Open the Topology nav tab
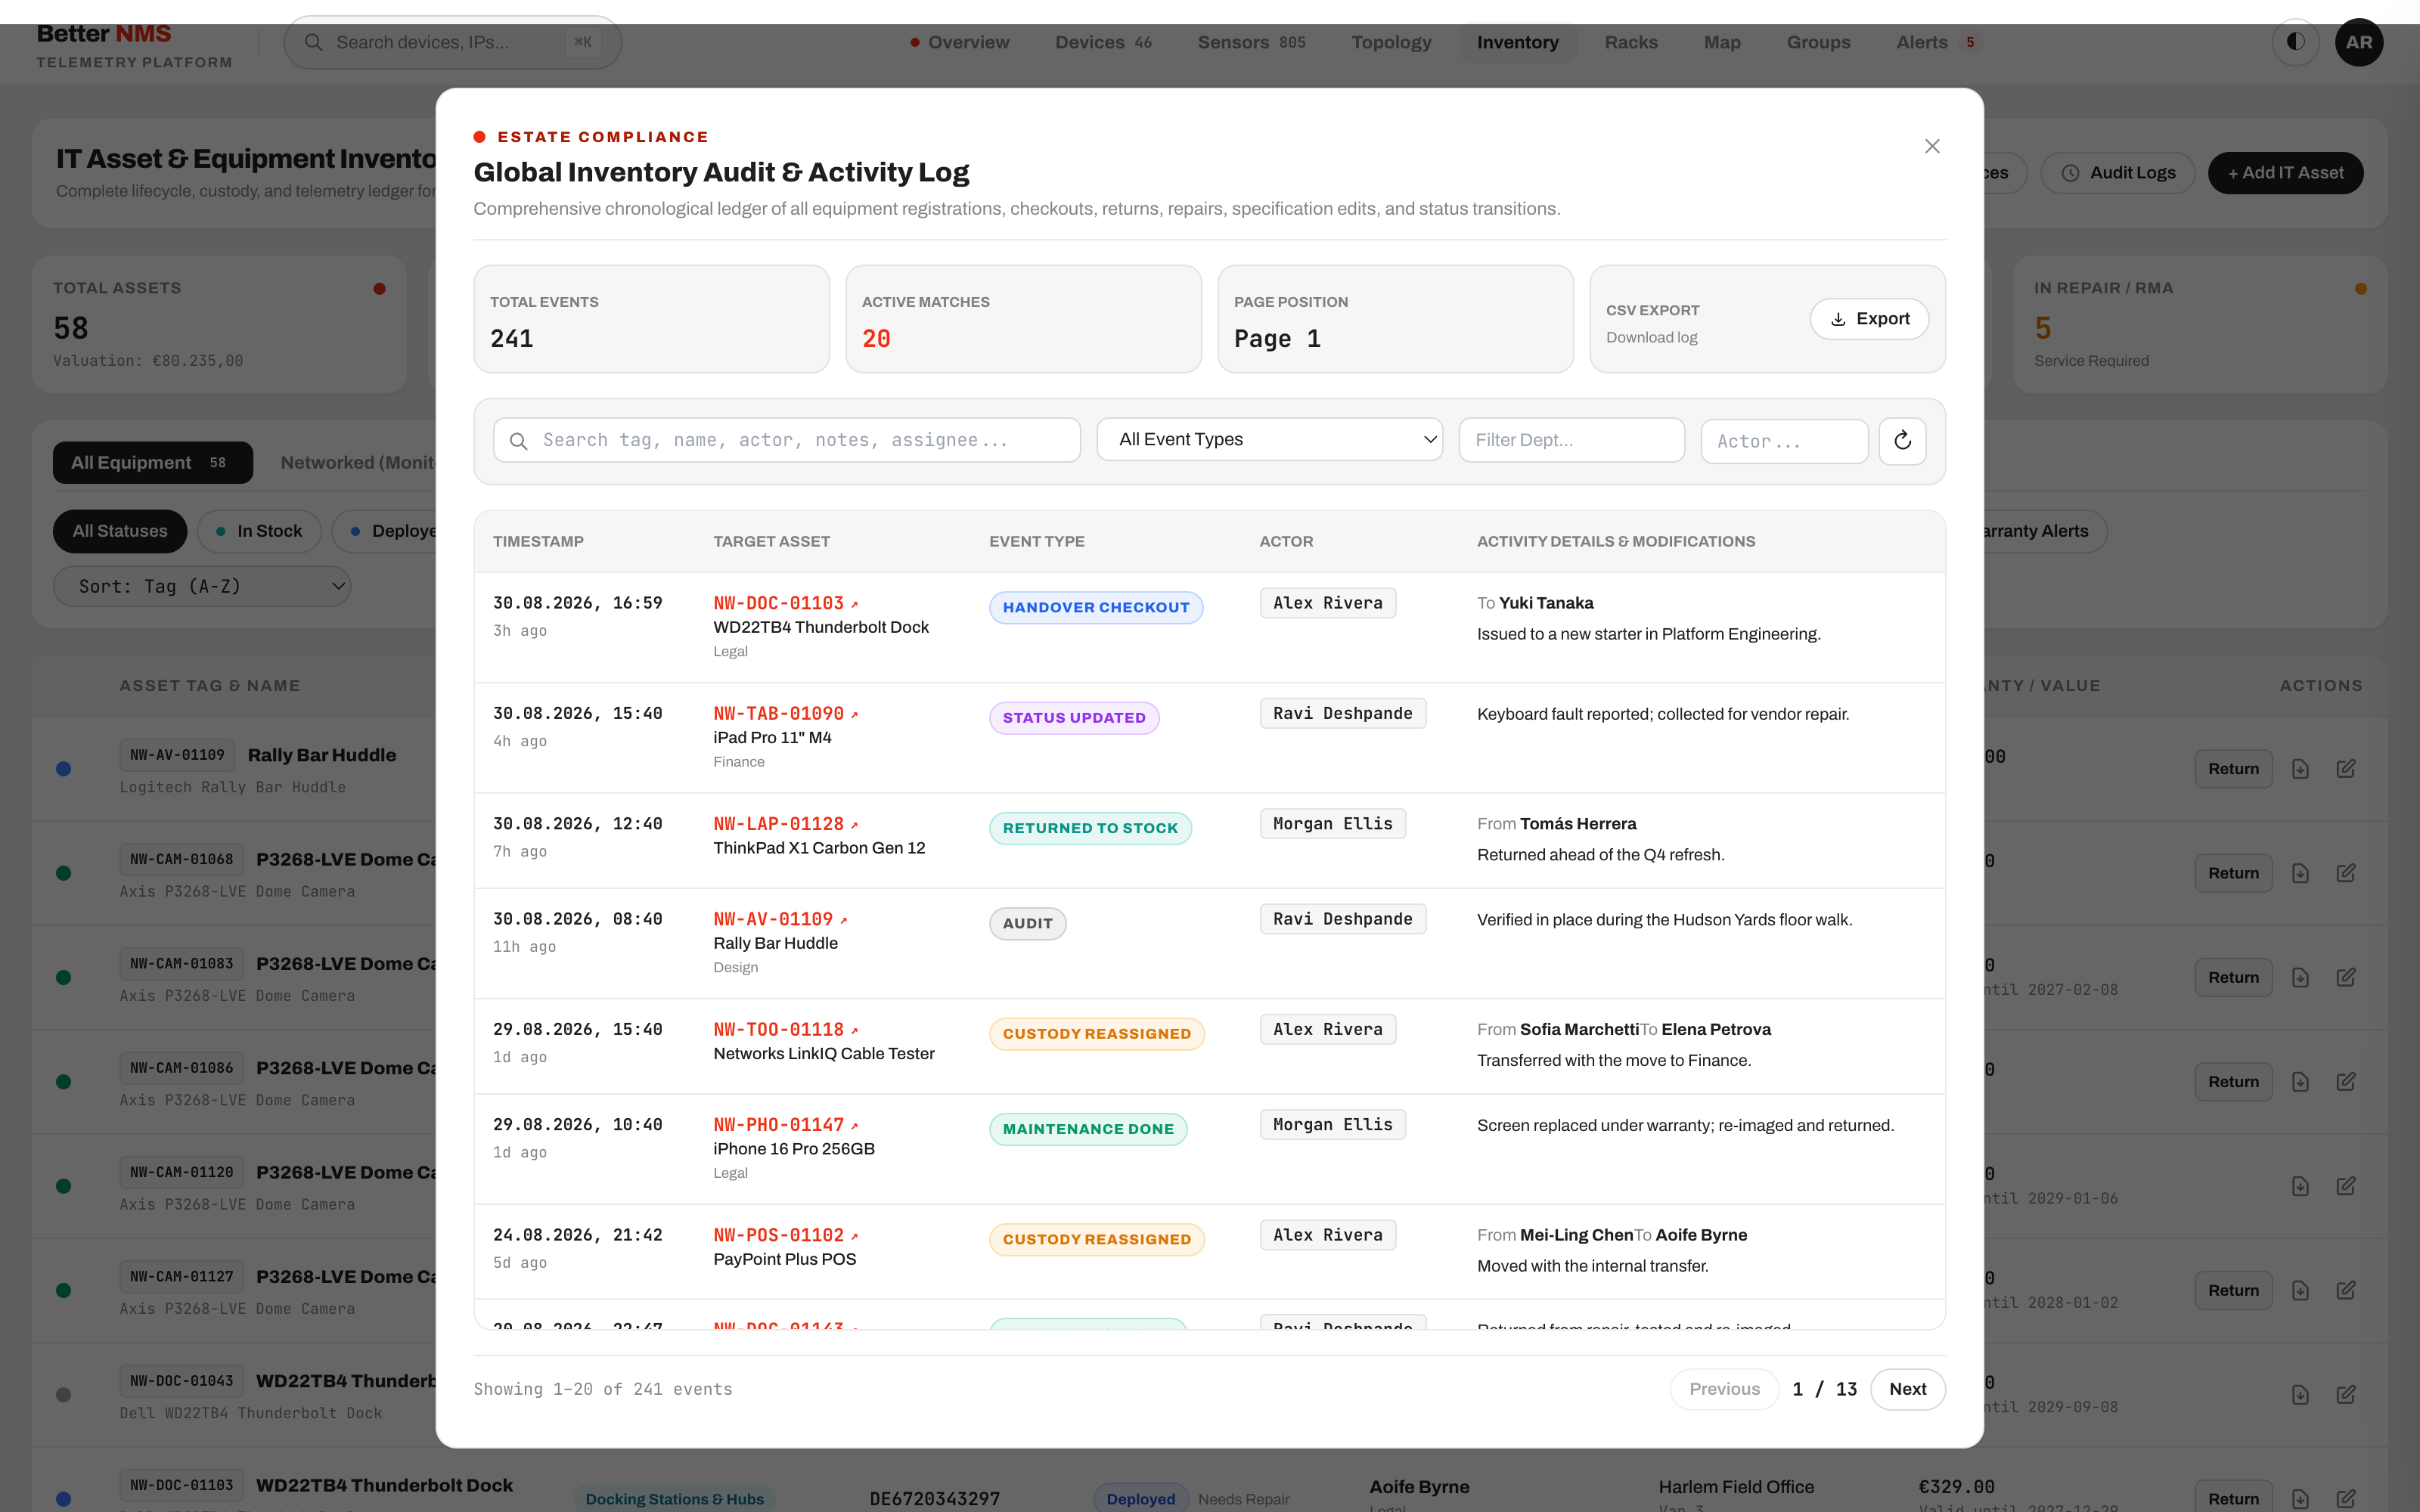This screenshot has width=2420, height=1512. (x=1391, y=42)
